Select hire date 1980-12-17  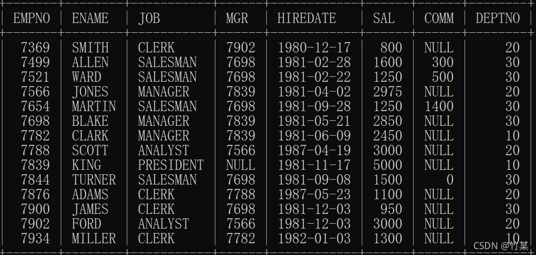(314, 47)
